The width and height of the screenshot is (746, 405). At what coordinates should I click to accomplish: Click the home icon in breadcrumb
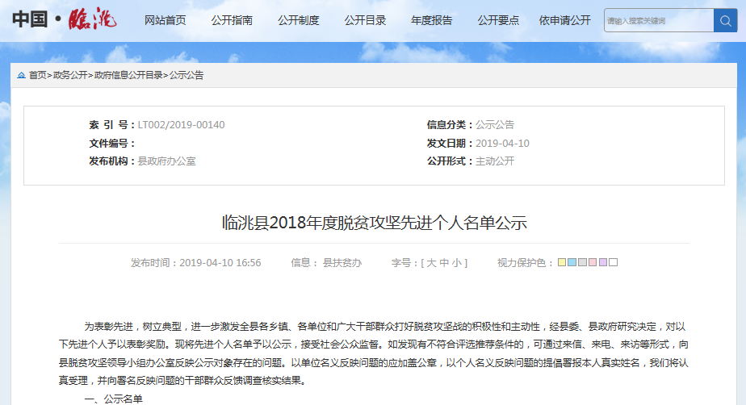pos(21,75)
